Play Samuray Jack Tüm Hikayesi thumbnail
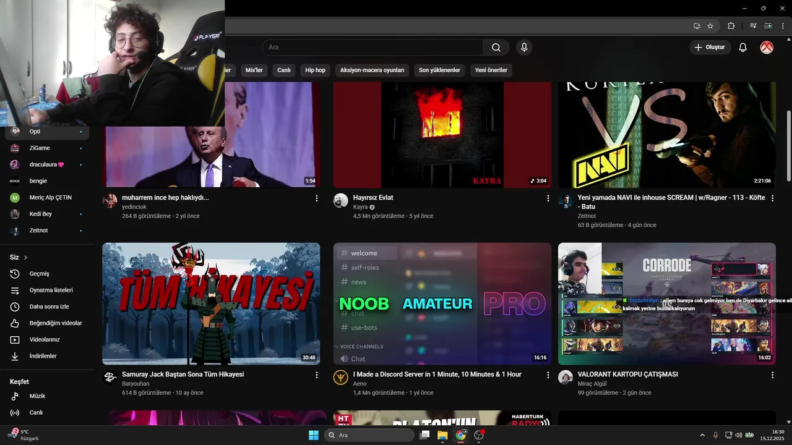Viewport: 792px width, 445px height. [211, 303]
